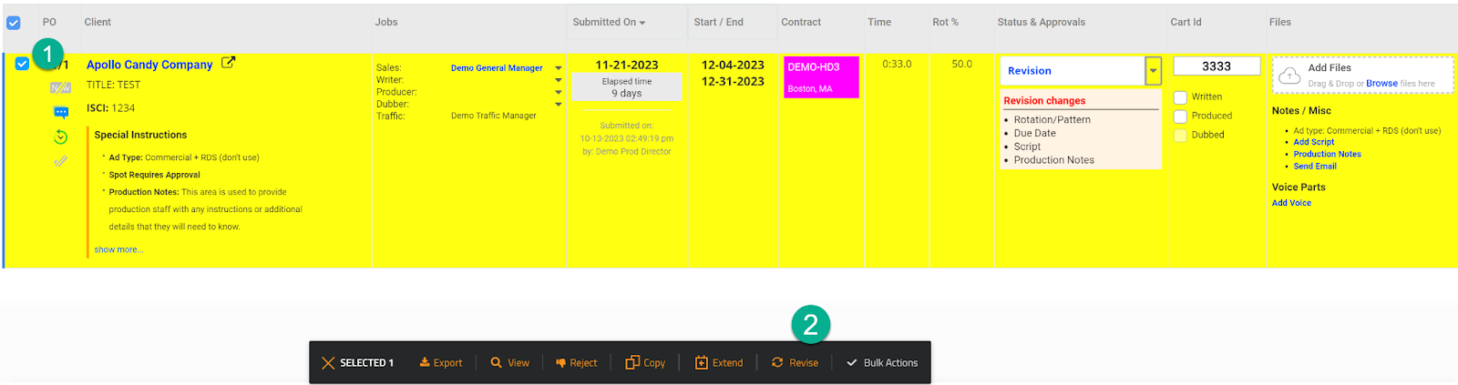The height and width of the screenshot is (385, 1458).
Task: Click View in the action bar
Action: pos(509,362)
